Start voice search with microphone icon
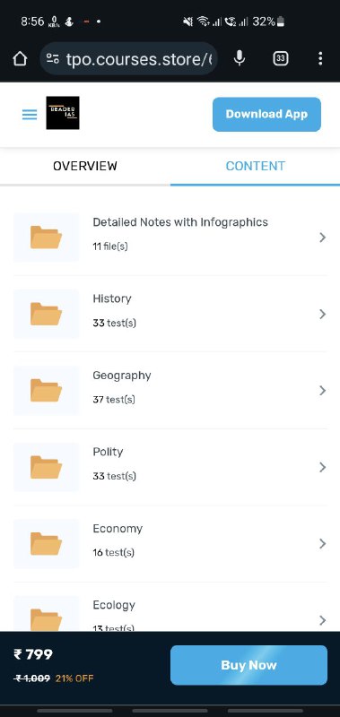 (240, 58)
